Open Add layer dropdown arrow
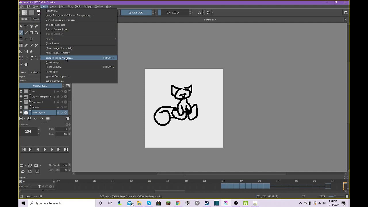Image resolution: width=368 pixels, height=207 pixels. (x=24, y=118)
